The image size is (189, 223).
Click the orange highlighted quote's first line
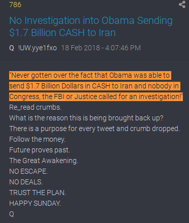pyautogui.click(x=90, y=75)
